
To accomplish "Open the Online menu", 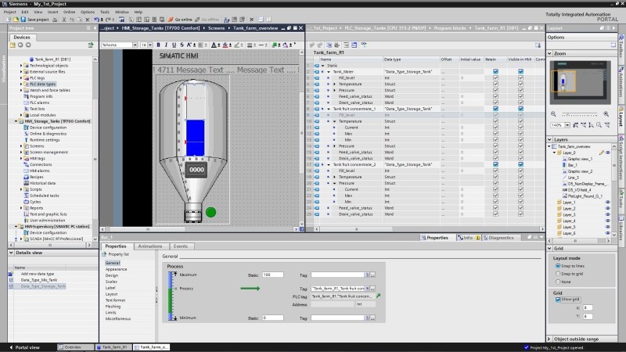I will pos(69,12).
